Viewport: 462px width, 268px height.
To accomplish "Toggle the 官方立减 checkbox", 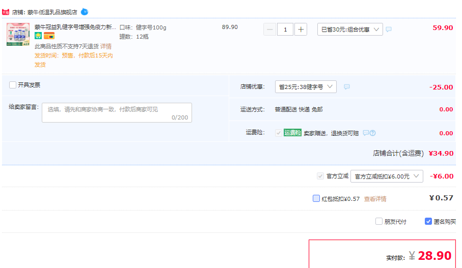I will (320, 176).
